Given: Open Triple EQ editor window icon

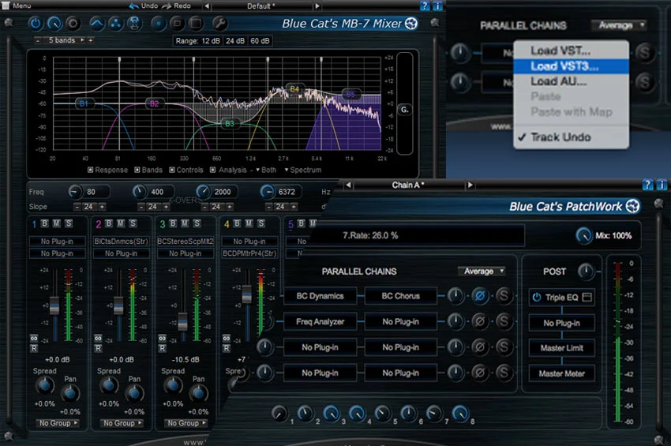Looking at the screenshot, I should (x=587, y=297).
